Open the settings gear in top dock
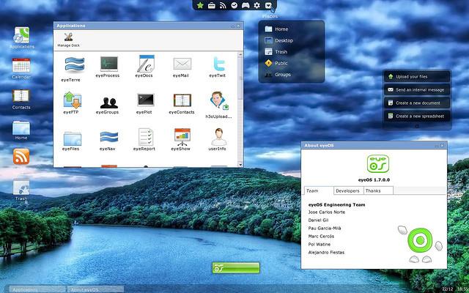This screenshot has height=293, width=469. [x=256, y=6]
